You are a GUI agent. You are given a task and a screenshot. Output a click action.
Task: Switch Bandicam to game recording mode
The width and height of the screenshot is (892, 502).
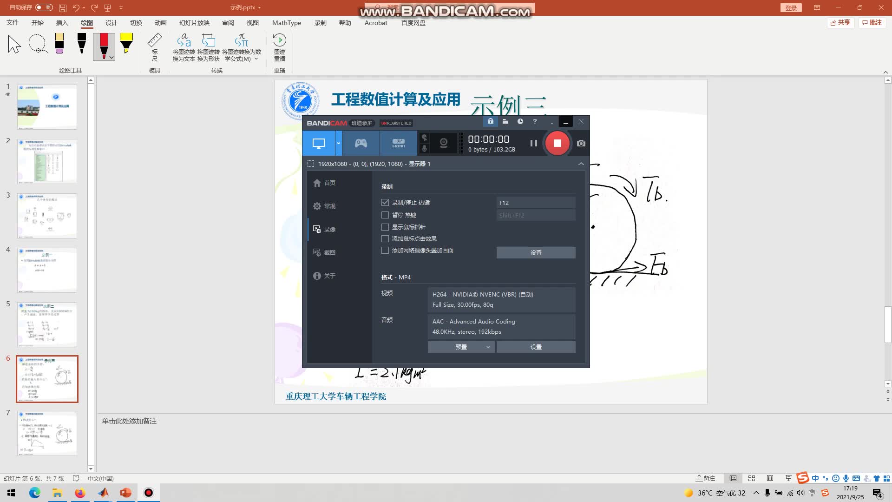tap(361, 143)
